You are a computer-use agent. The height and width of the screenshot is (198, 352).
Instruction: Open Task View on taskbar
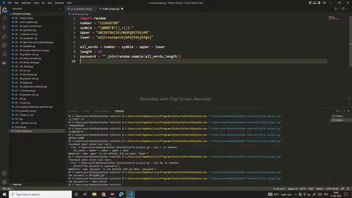pyautogui.click(x=85, y=194)
